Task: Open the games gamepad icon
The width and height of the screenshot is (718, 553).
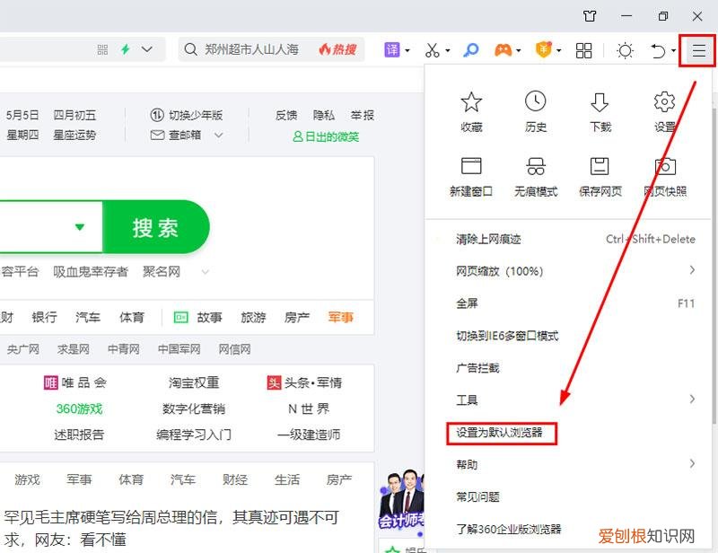Action: click(x=504, y=50)
